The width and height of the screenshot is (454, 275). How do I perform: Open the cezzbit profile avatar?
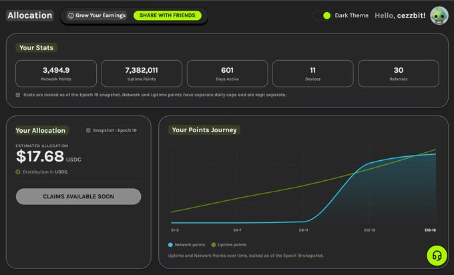pyautogui.click(x=439, y=15)
